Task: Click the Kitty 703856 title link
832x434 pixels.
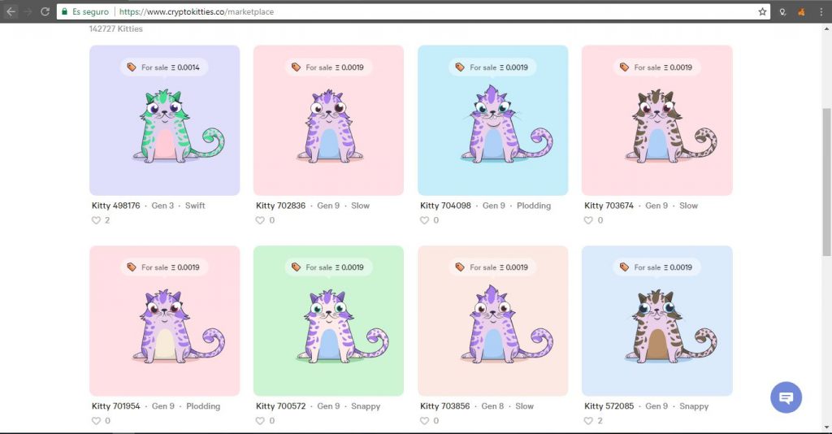Action: click(x=444, y=406)
